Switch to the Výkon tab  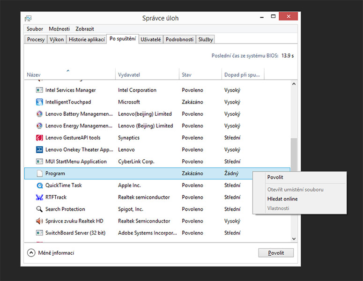pyautogui.click(x=57, y=39)
